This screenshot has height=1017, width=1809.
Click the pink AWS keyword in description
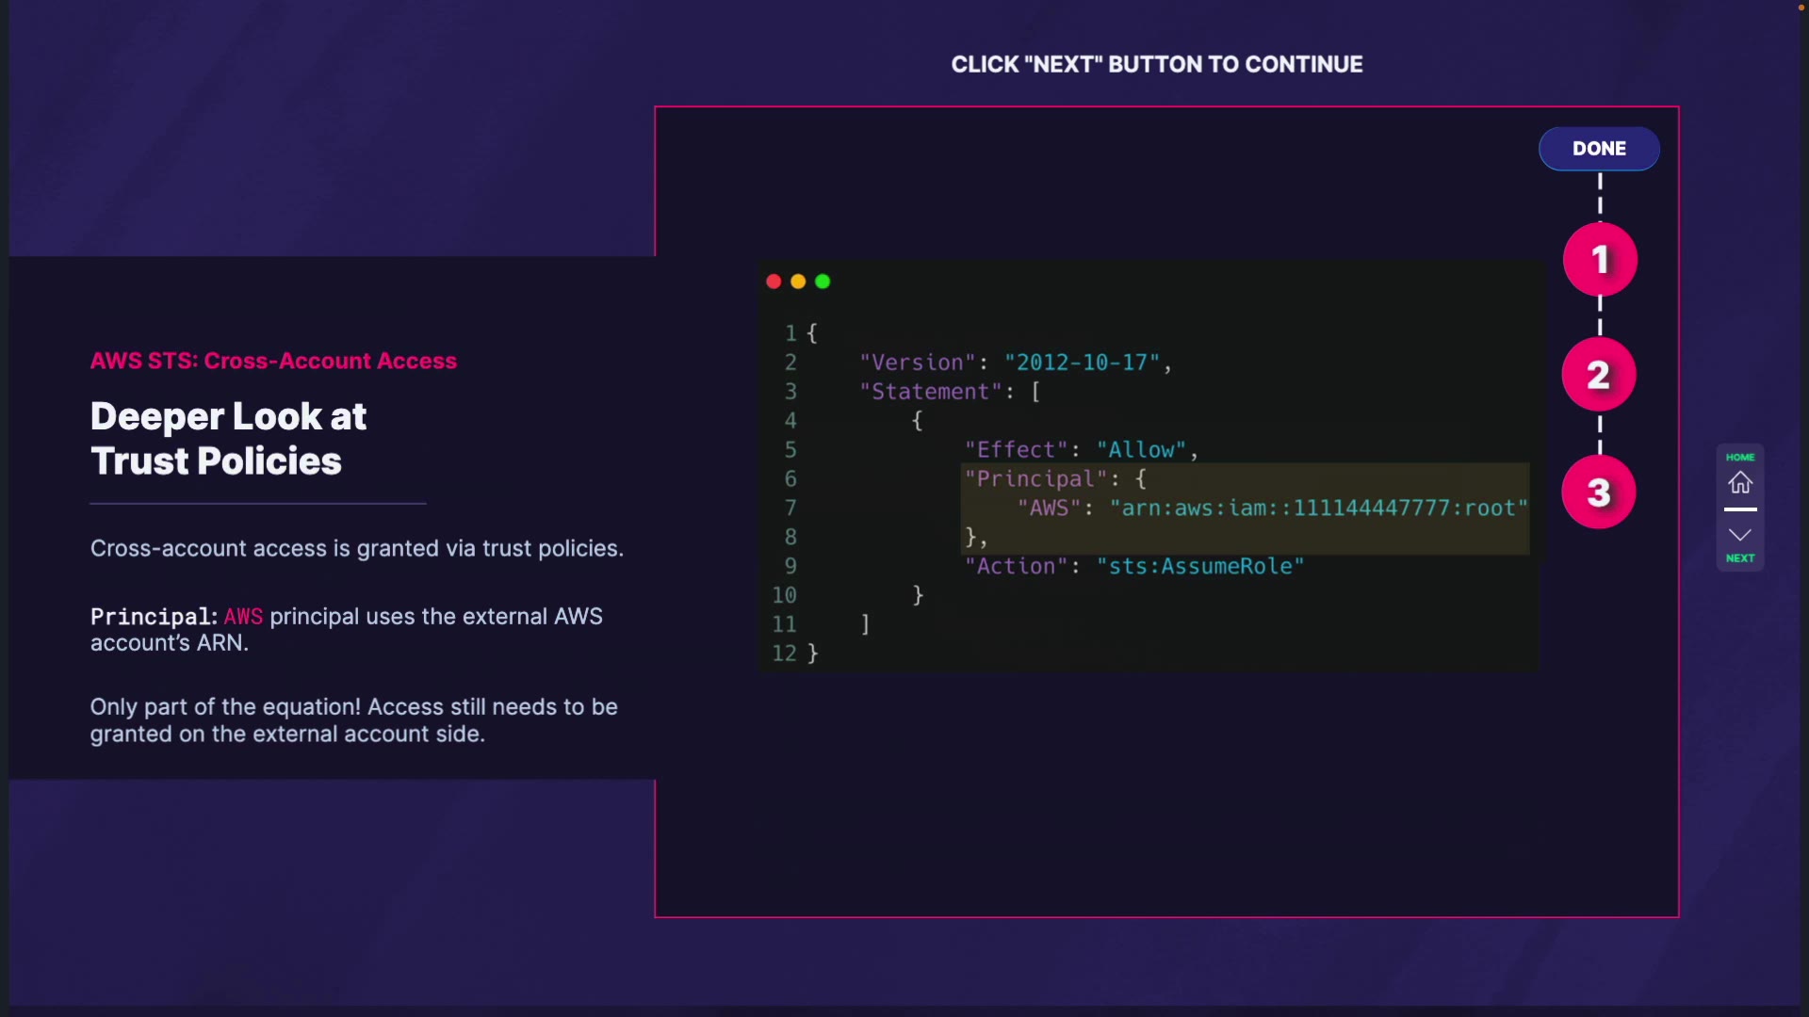click(x=243, y=617)
